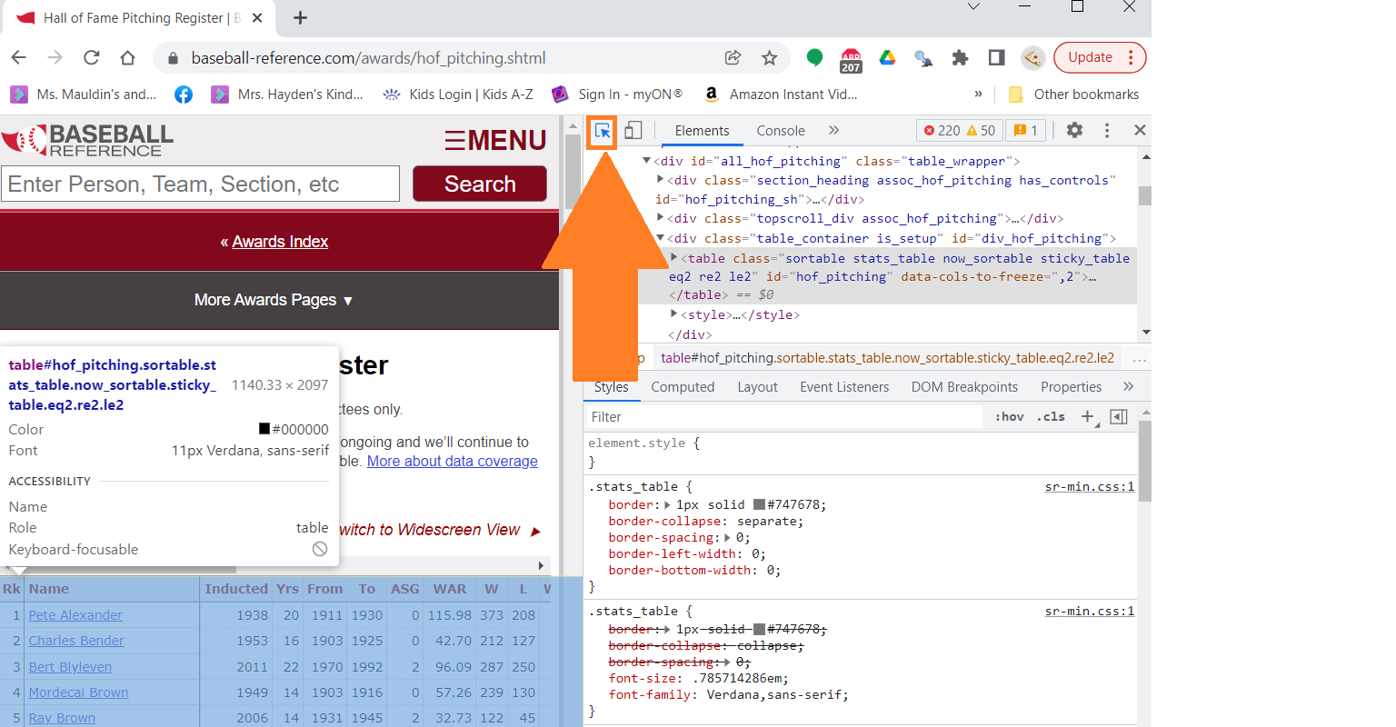Toggle the browser side panel
The image size is (1396, 727).
[996, 58]
